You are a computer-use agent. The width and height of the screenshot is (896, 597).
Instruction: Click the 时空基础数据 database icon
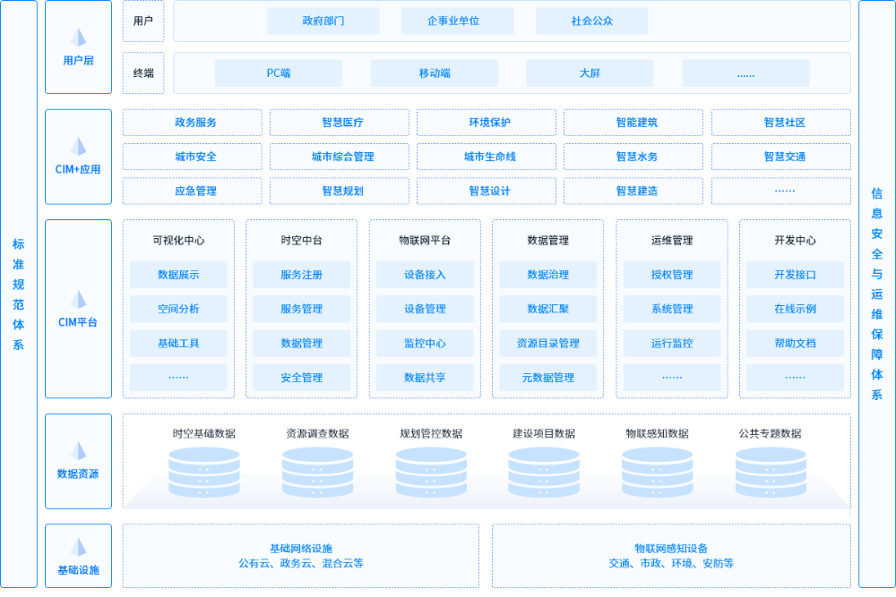[x=204, y=472]
